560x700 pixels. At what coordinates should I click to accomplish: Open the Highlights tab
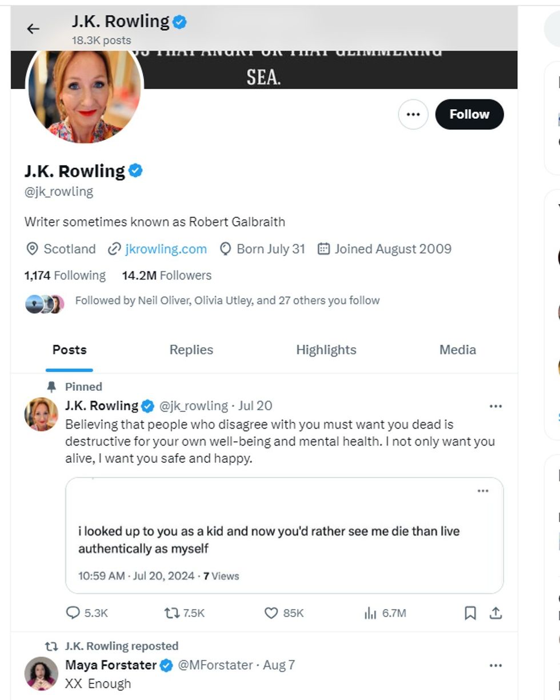327,349
